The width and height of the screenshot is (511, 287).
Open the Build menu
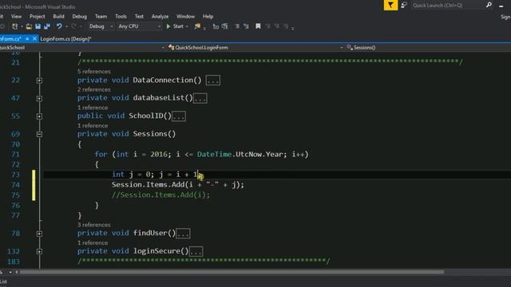tap(58, 16)
